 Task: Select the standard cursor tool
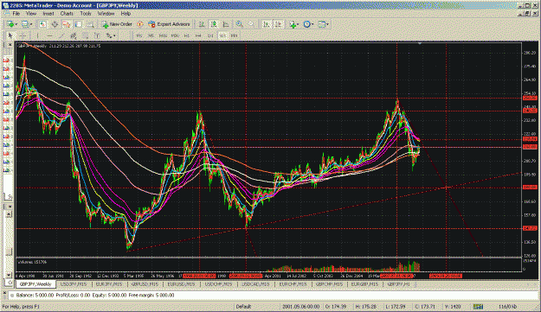point(10,35)
